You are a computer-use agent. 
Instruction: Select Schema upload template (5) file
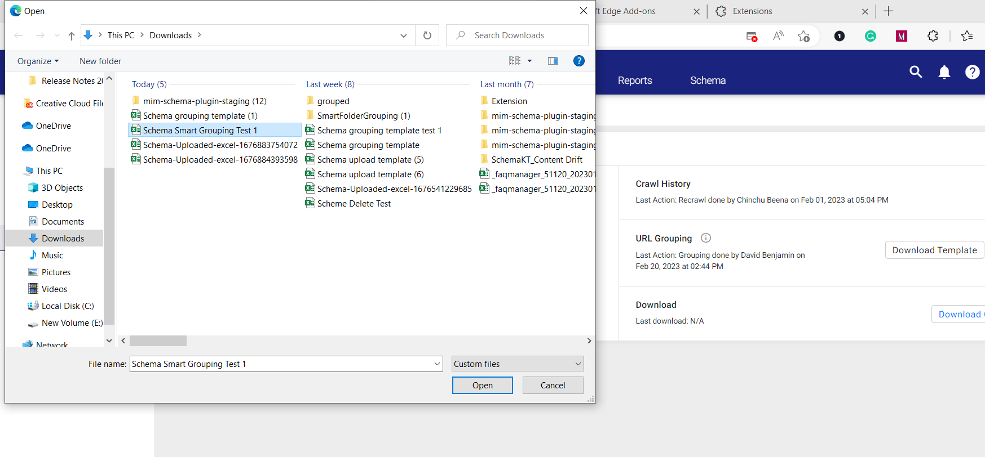365,159
